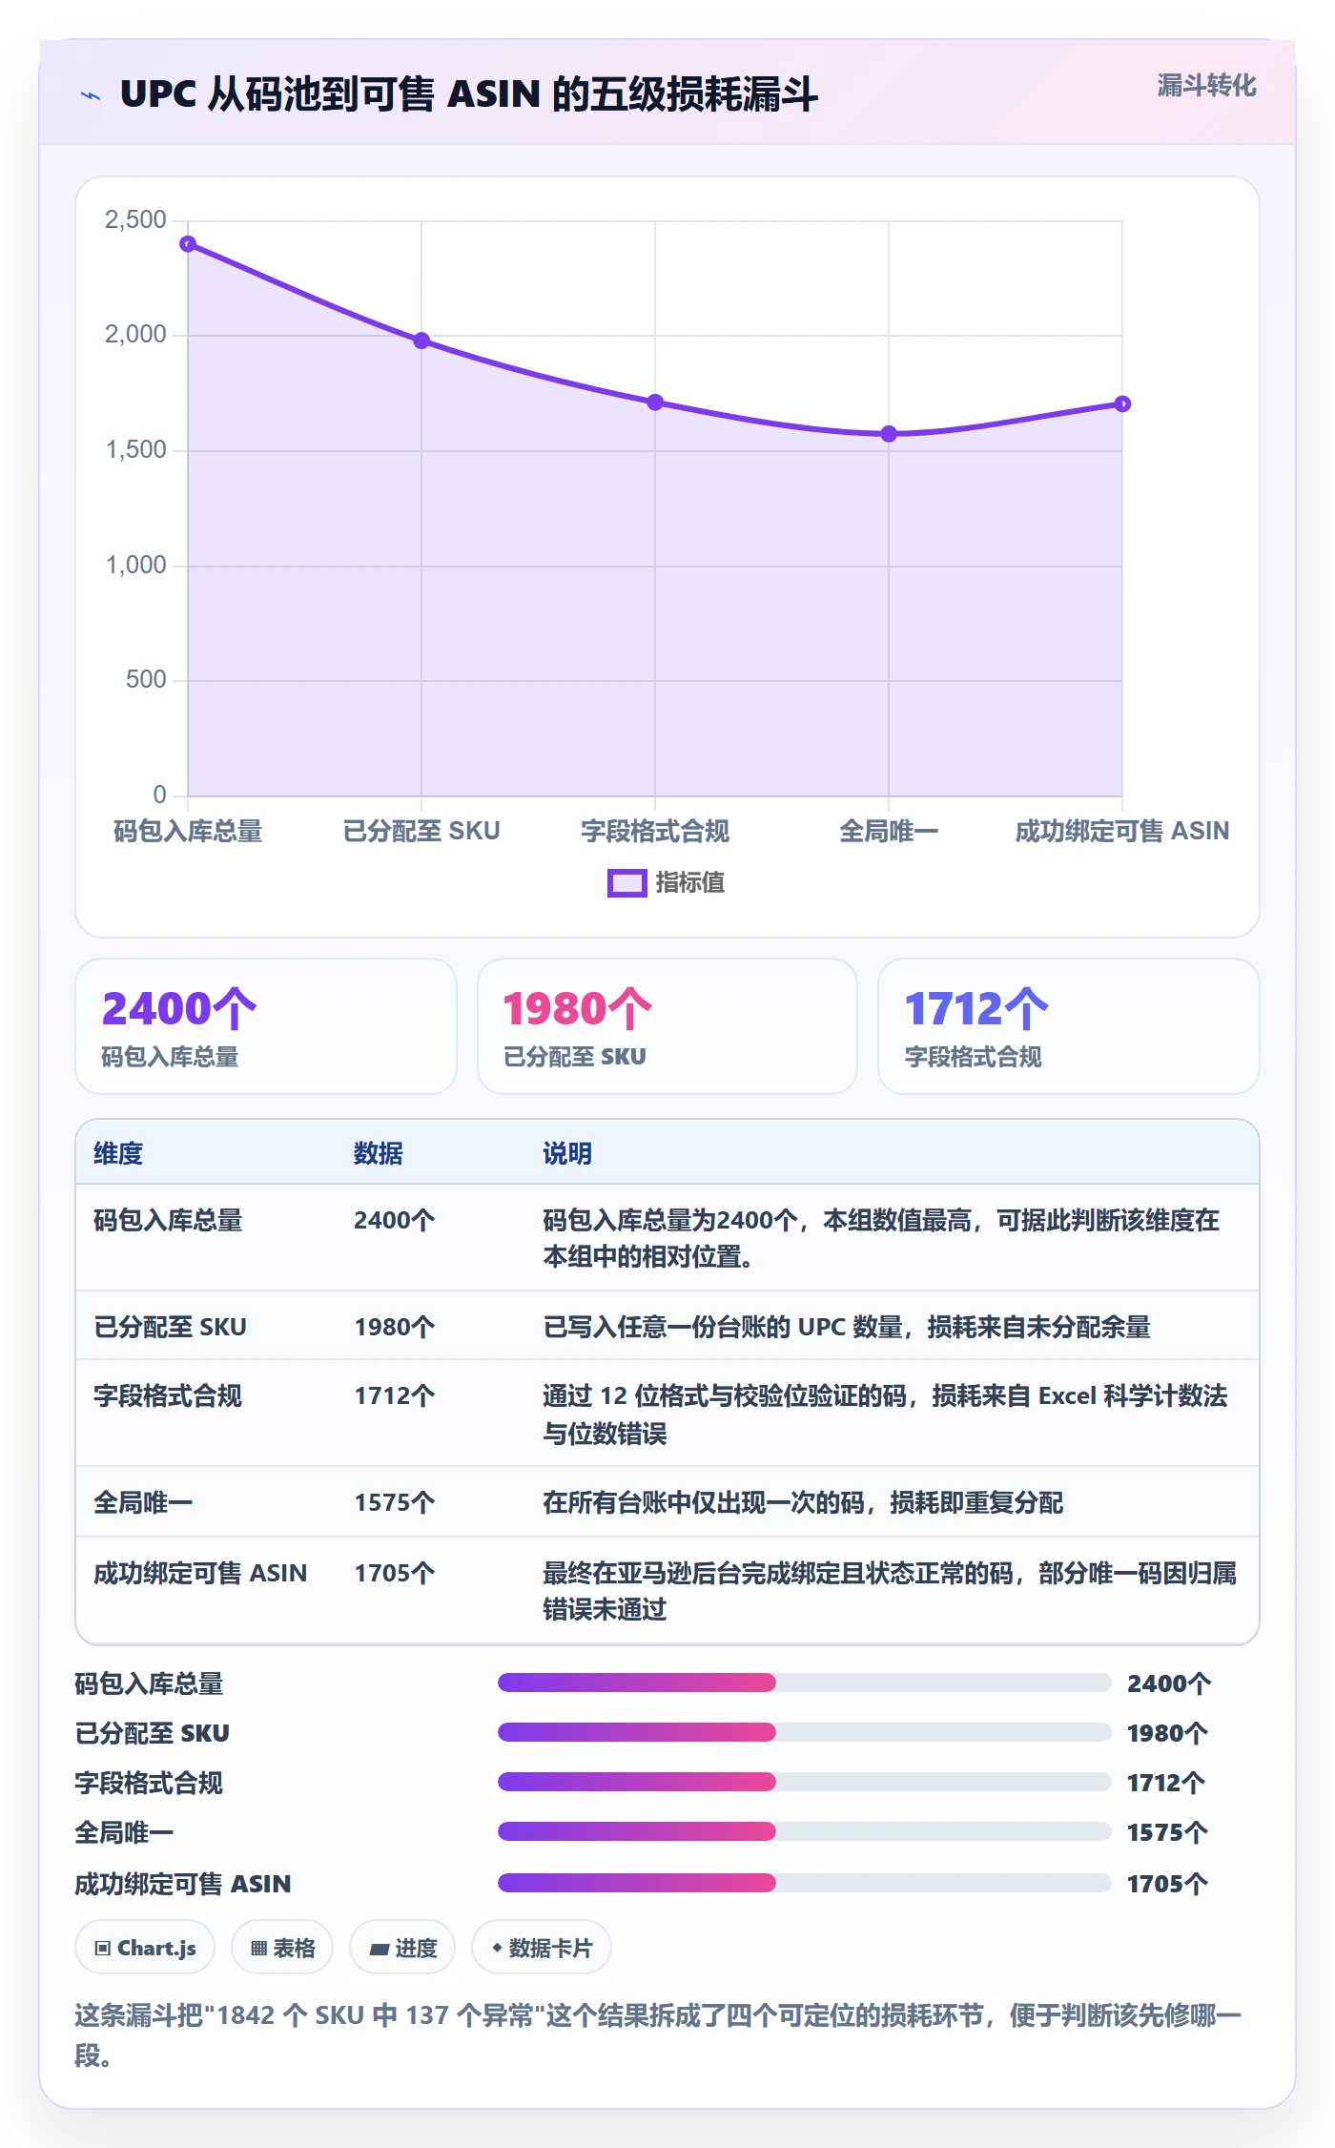Click the 数据卡片 chip diamond icon
This screenshot has width=1335, height=2148.
(497, 1948)
